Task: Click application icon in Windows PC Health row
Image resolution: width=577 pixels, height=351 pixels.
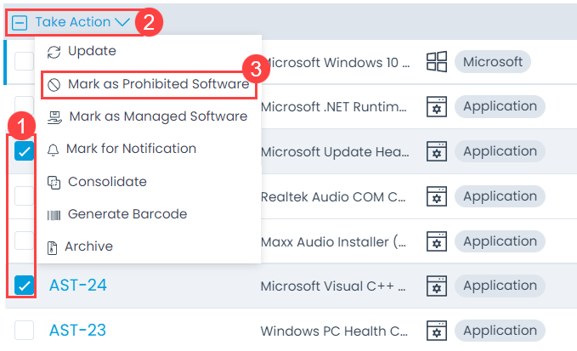Action: [x=437, y=331]
